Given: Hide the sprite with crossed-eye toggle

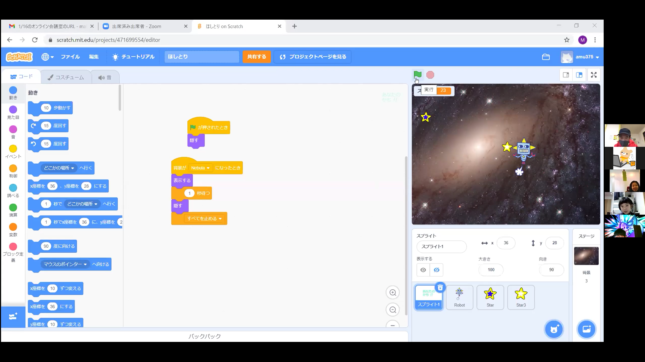Looking at the screenshot, I should (436, 270).
